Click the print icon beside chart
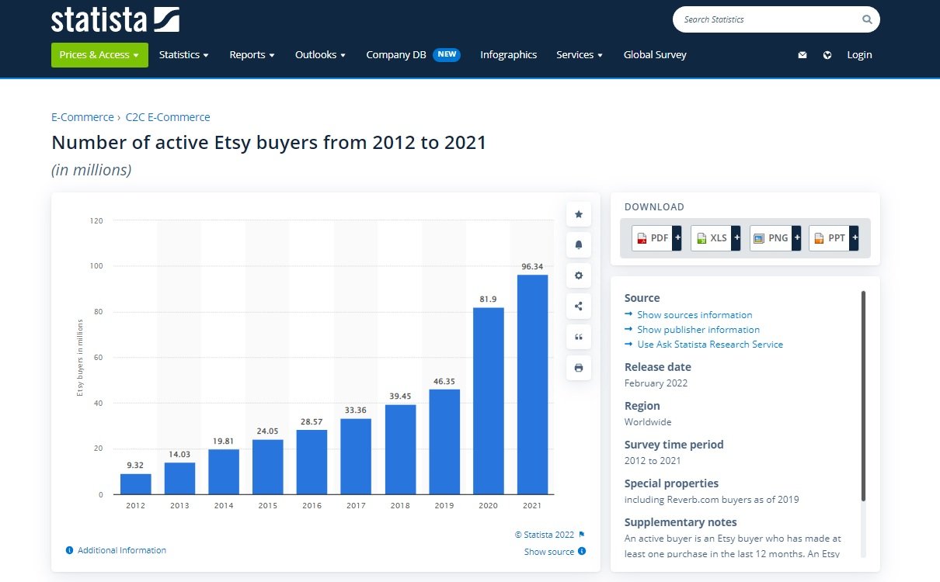The width and height of the screenshot is (940, 582). click(x=579, y=368)
